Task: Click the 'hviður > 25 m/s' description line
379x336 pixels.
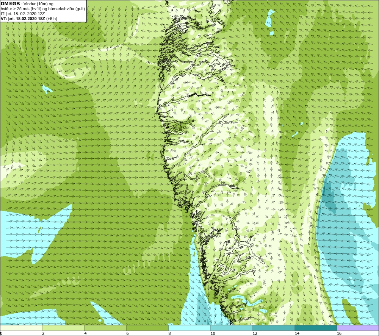Action: 43,9
